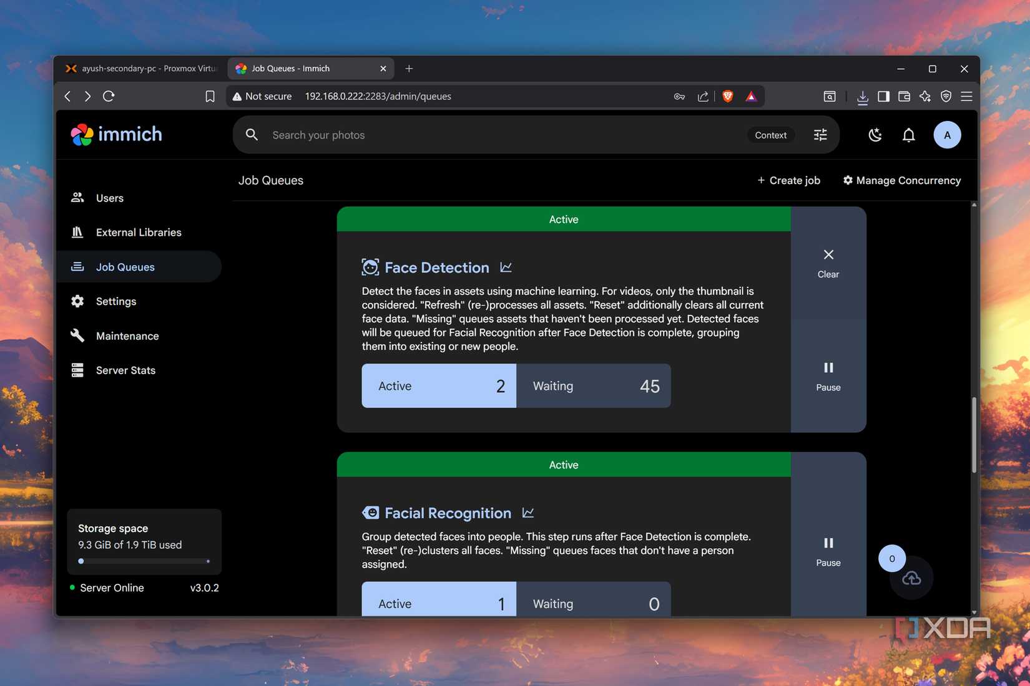Click Create job button
Image resolution: width=1030 pixels, height=686 pixels.
coord(788,180)
